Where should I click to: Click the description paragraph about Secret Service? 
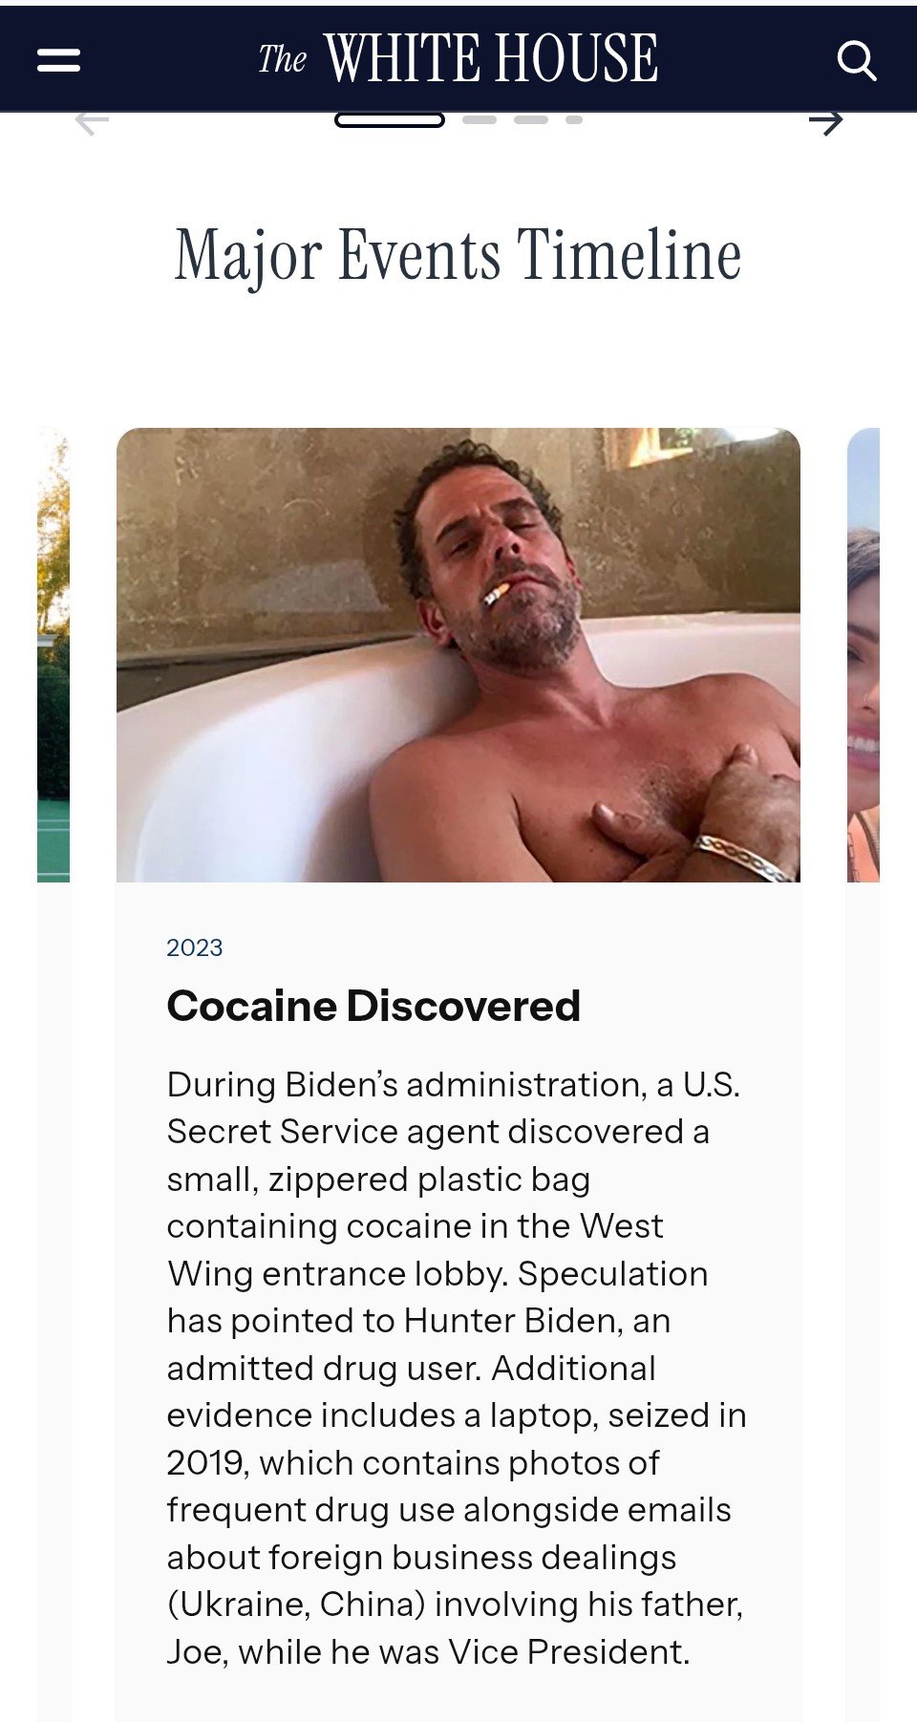(457, 1368)
